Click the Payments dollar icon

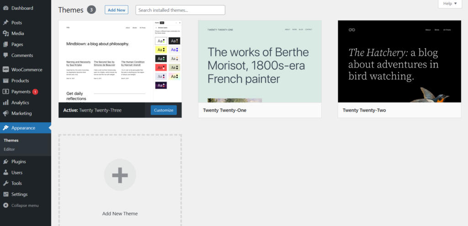pos(5,91)
